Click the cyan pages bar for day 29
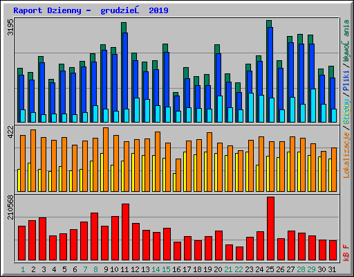Screen dimensions: 354x277 point(313,105)
